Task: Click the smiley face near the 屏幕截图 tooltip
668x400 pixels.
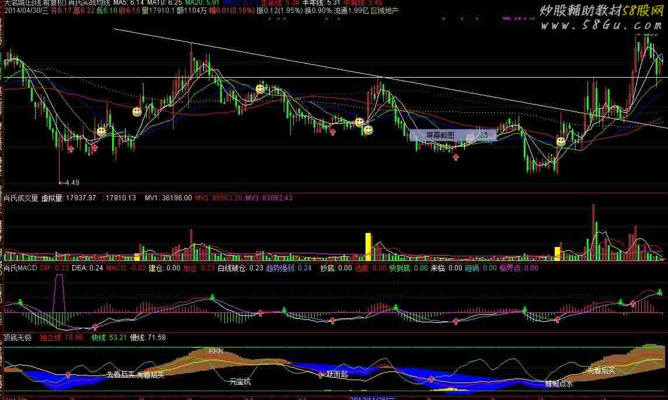Action: (470, 138)
